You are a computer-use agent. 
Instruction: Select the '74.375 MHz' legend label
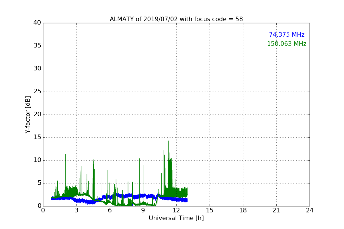pyautogui.click(x=287, y=35)
